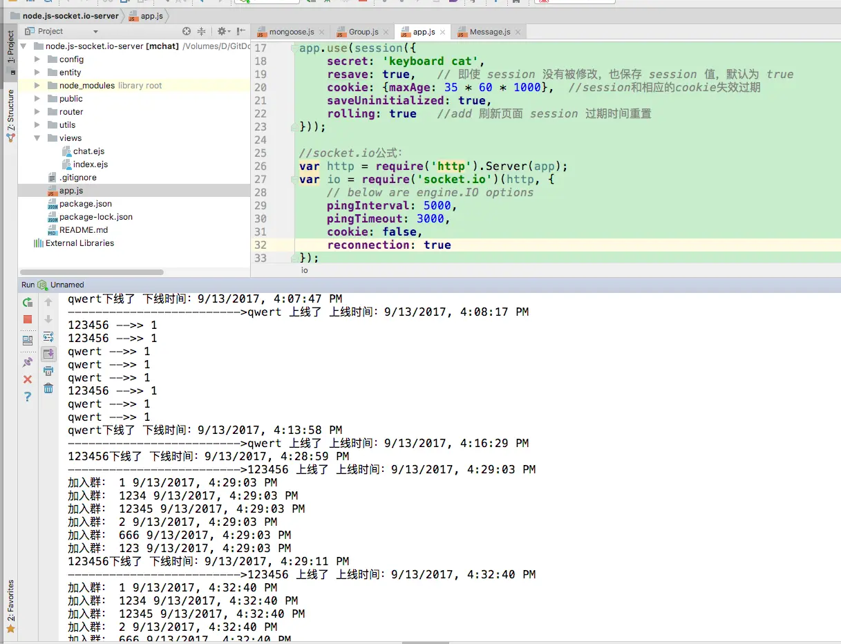Expand the node_modules folder
Screen dimensions: 841x644
38,86
